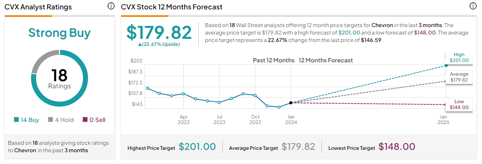Click the Highest Price Target $201.00 value
Screen dimensions: 482x164
tap(197, 147)
